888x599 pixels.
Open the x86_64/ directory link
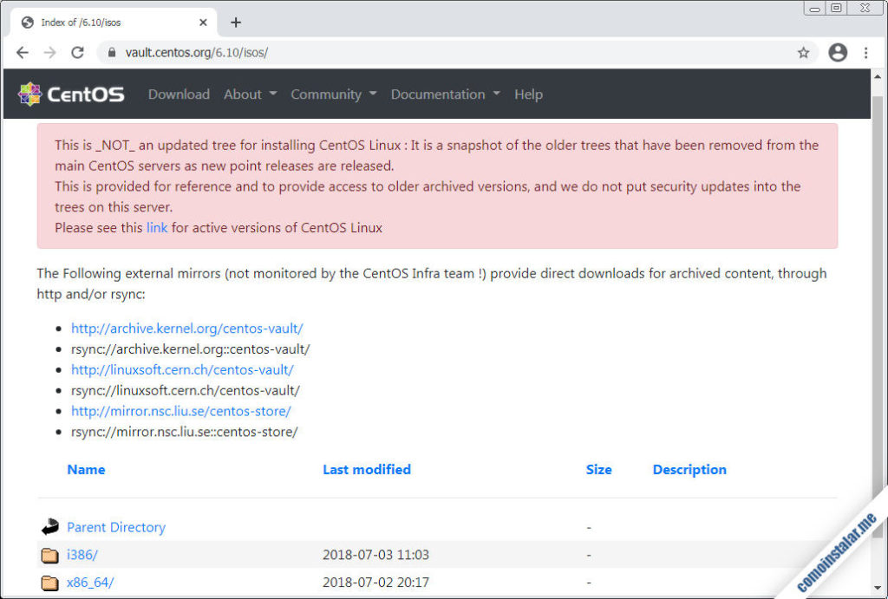(x=89, y=583)
